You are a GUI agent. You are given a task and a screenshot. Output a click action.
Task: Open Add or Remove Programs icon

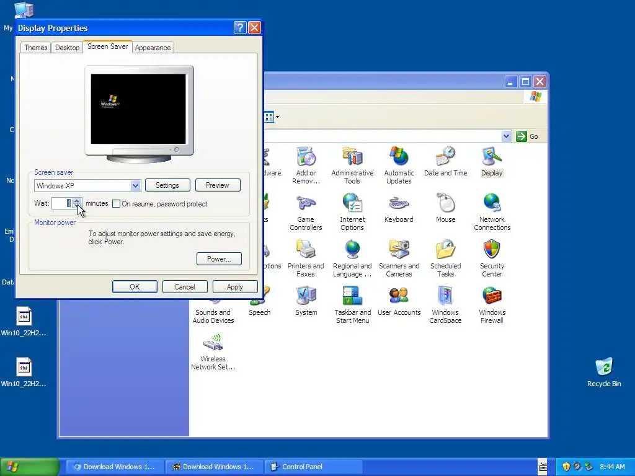[306, 165]
